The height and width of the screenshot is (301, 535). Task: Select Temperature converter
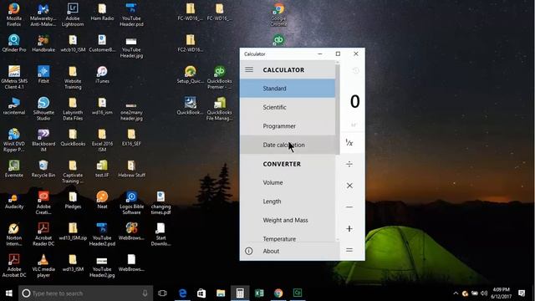(x=288, y=237)
